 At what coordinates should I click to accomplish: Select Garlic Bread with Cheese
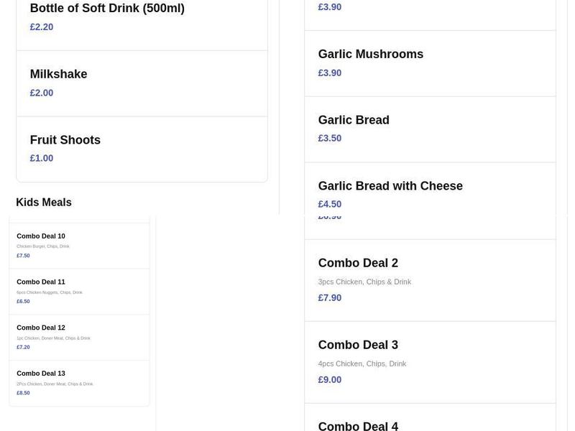(x=391, y=185)
